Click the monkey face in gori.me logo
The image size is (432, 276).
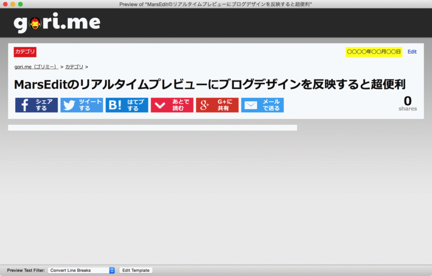point(34,23)
